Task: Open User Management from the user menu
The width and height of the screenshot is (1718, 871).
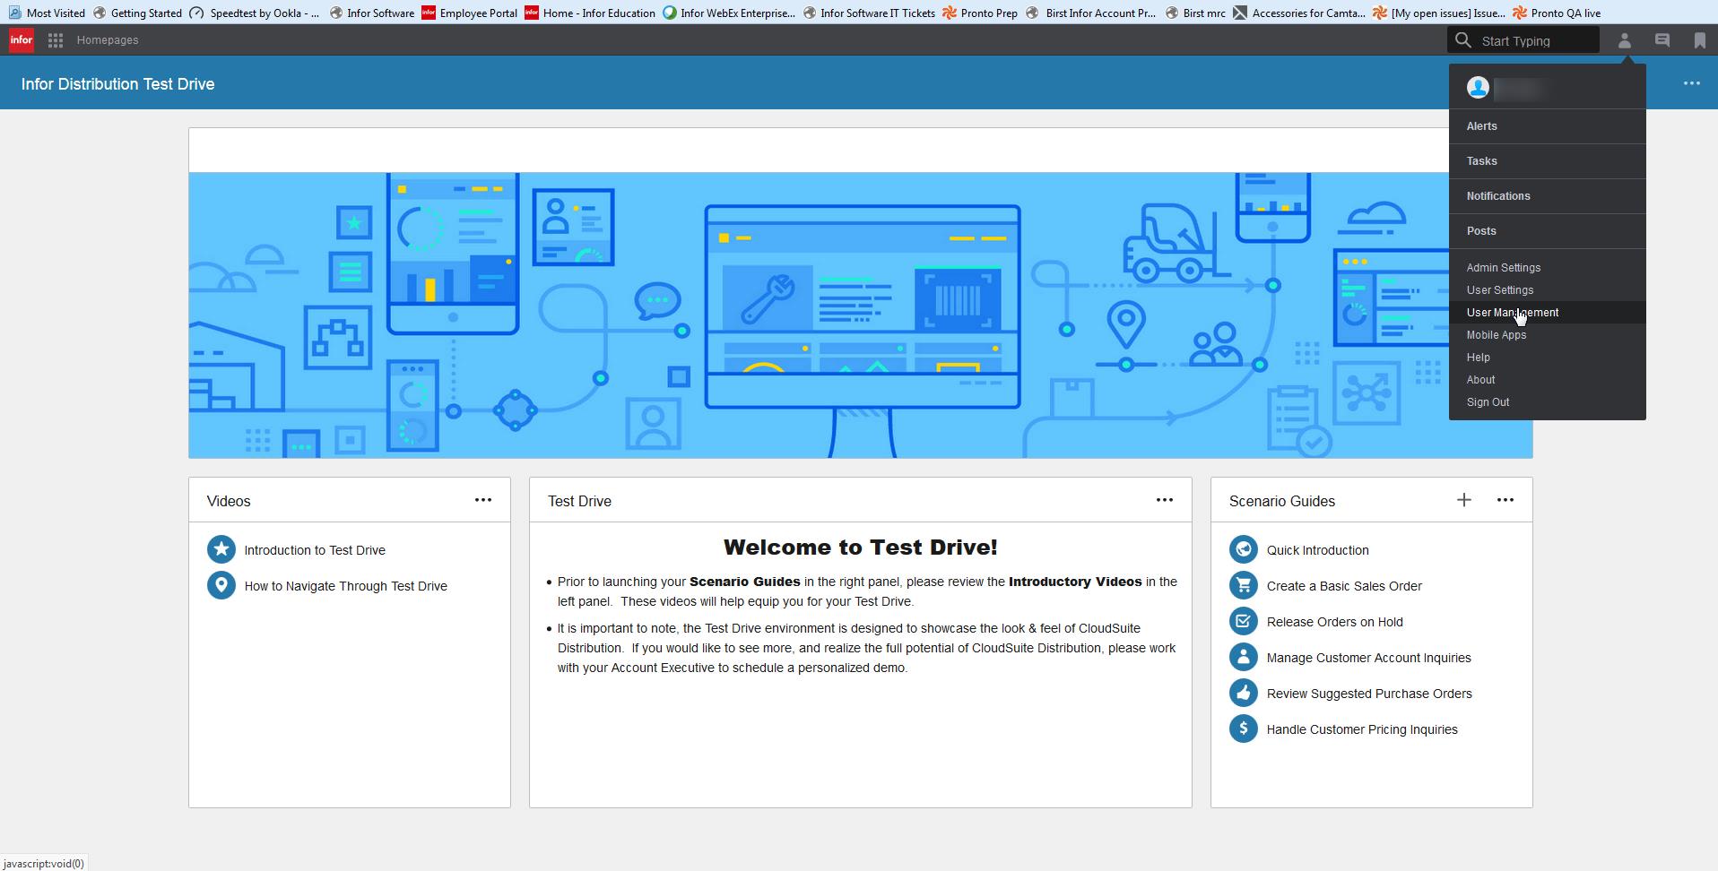Action: point(1548,313)
